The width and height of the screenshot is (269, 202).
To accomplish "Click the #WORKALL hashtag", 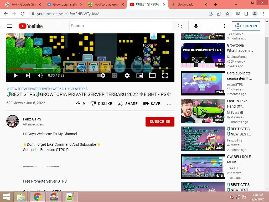I will click(59, 89).
